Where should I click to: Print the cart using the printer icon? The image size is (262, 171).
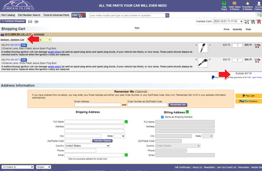click(36, 21)
